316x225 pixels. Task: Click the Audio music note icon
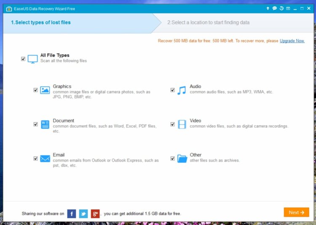click(x=182, y=90)
